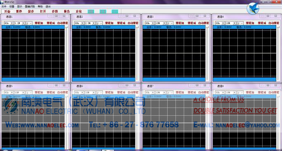Click 量程加 in 通道3
The width and height of the screenshot is (282, 151).
[180, 23]
